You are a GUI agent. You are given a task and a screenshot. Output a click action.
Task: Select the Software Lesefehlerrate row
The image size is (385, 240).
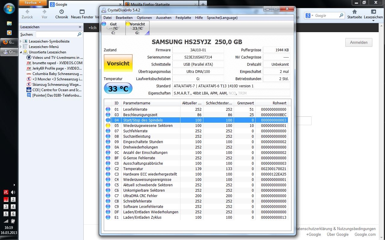coord(196,207)
